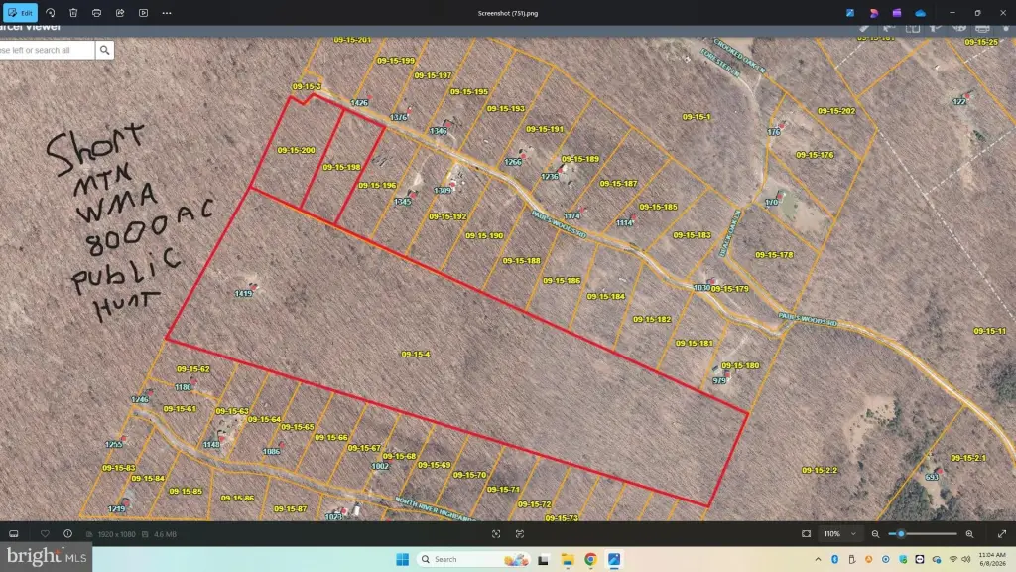Image resolution: width=1016 pixels, height=572 pixels.
Task: Click the parcel viewer search magnifier button
Action: [104, 50]
